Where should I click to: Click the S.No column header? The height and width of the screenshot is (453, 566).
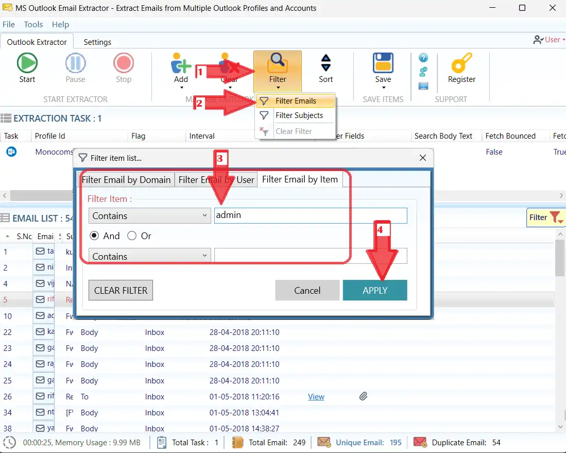[24, 236]
